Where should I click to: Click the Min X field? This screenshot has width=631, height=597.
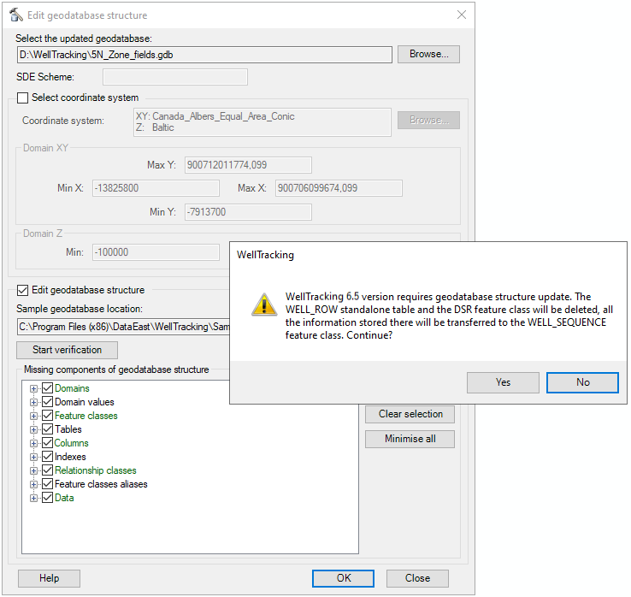point(156,188)
